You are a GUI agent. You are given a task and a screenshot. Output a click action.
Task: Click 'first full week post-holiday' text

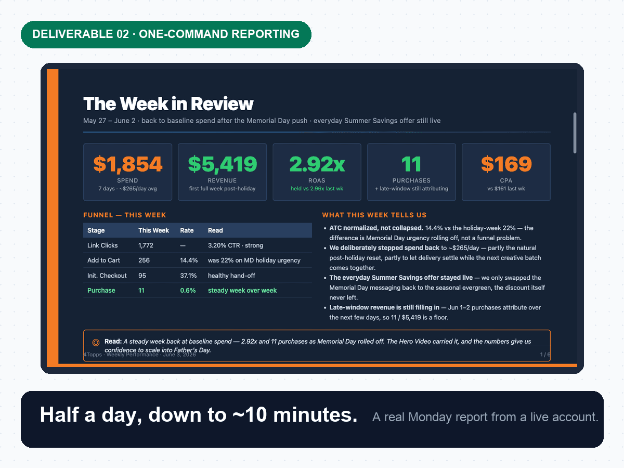(x=222, y=189)
